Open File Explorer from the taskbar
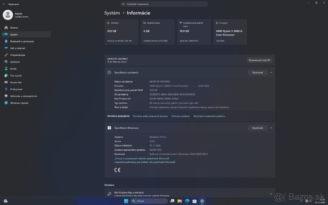 click(180, 201)
